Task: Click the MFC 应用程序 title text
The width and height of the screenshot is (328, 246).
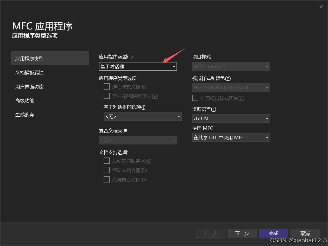Action: [42, 26]
